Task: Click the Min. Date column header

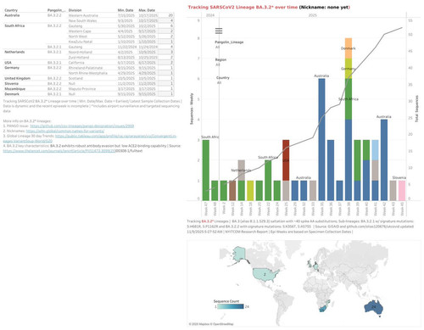Action: click(126, 10)
